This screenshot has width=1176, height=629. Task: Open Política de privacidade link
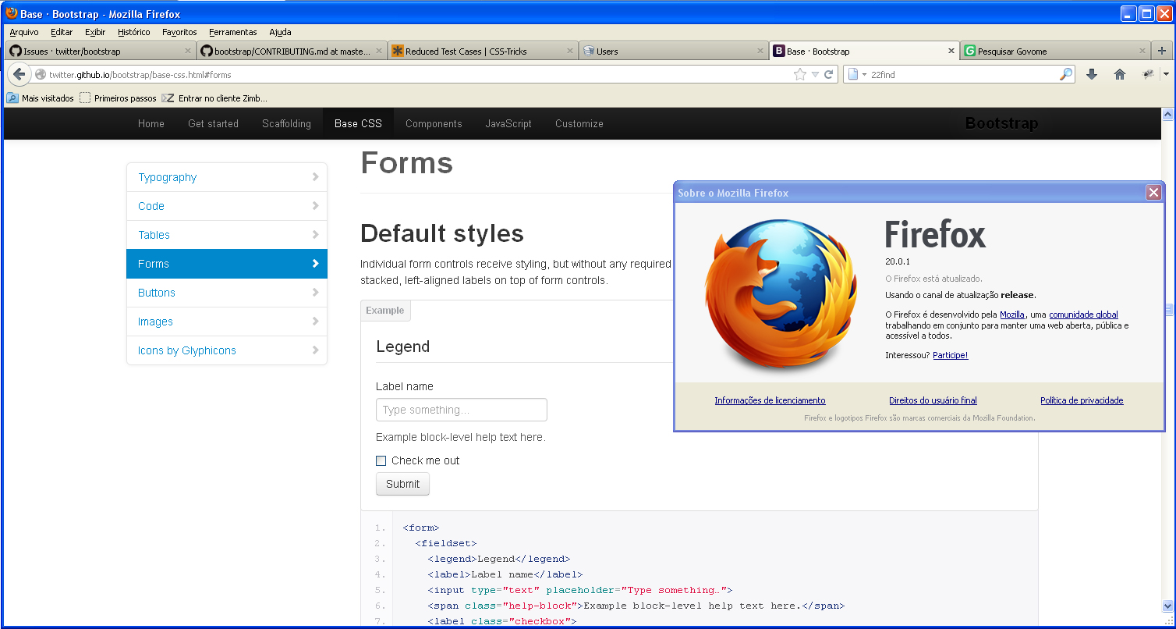pyautogui.click(x=1082, y=400)
